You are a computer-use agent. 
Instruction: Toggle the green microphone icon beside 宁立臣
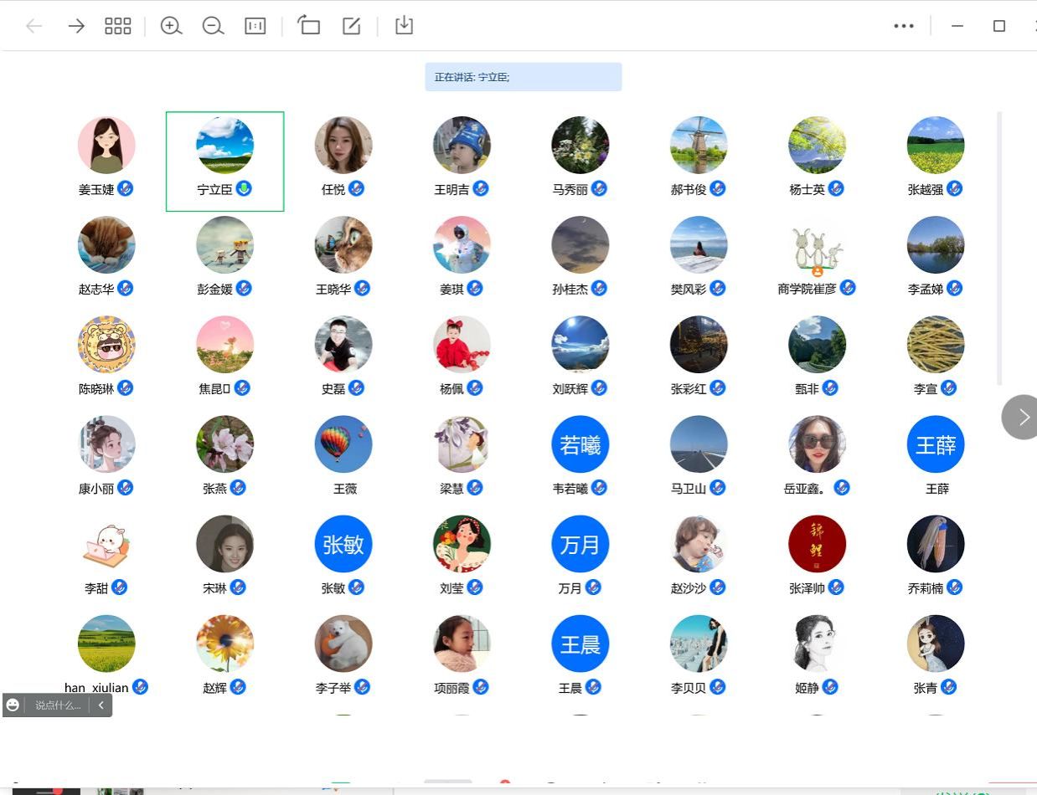(x=244, y=188)
